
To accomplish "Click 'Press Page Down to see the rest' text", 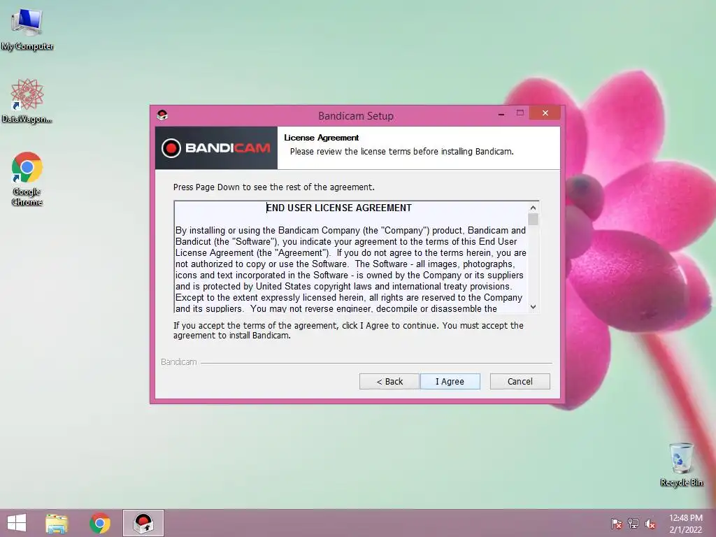I will tap(273, 187).
